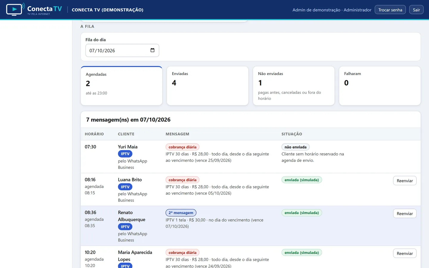
Task: Click the client name Yuri Maia
Action: click(128, 147)
